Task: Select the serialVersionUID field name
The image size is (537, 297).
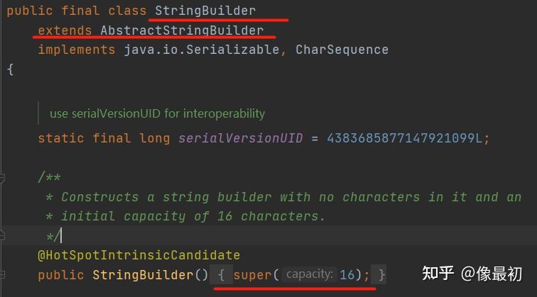Action: click(x=241, y=138)
